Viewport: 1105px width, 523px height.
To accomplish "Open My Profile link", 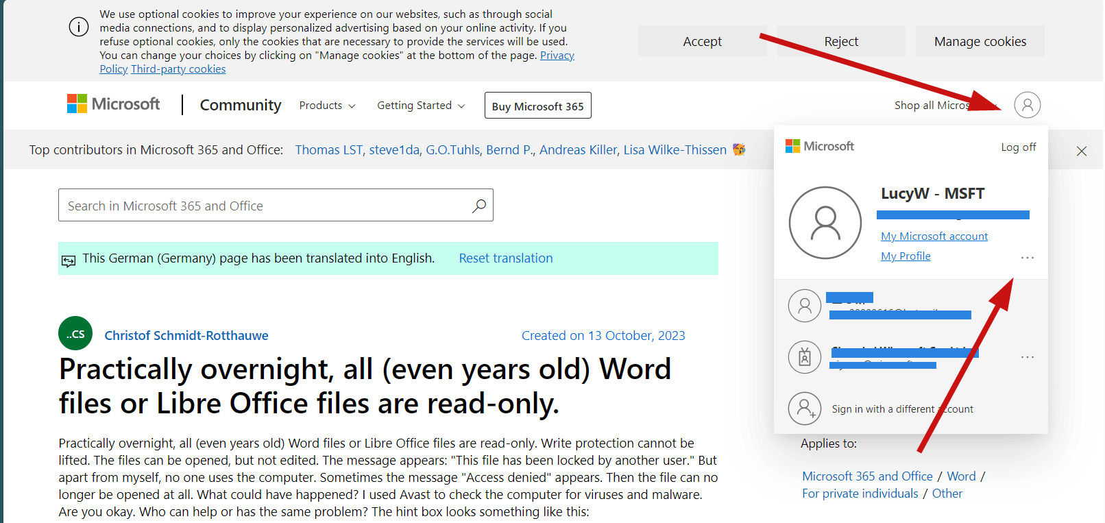I will (906, 256).
